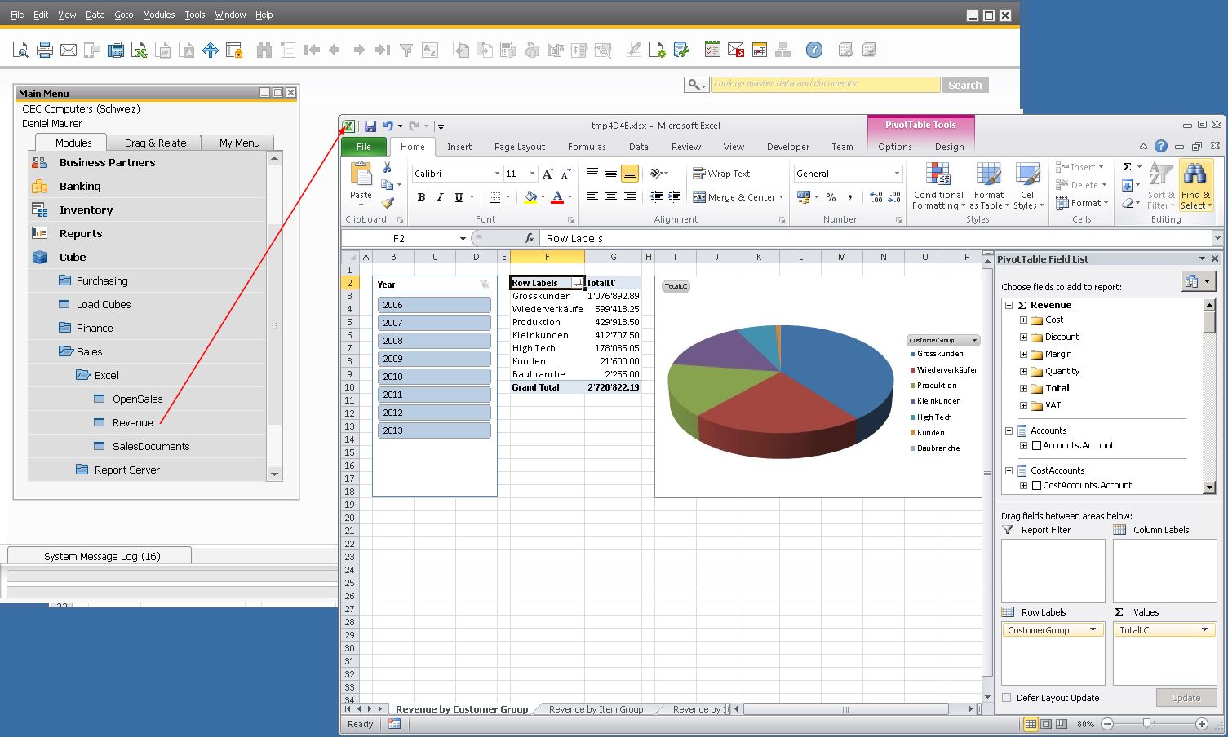Open the General number format dropdown

(x=897, y=174)
